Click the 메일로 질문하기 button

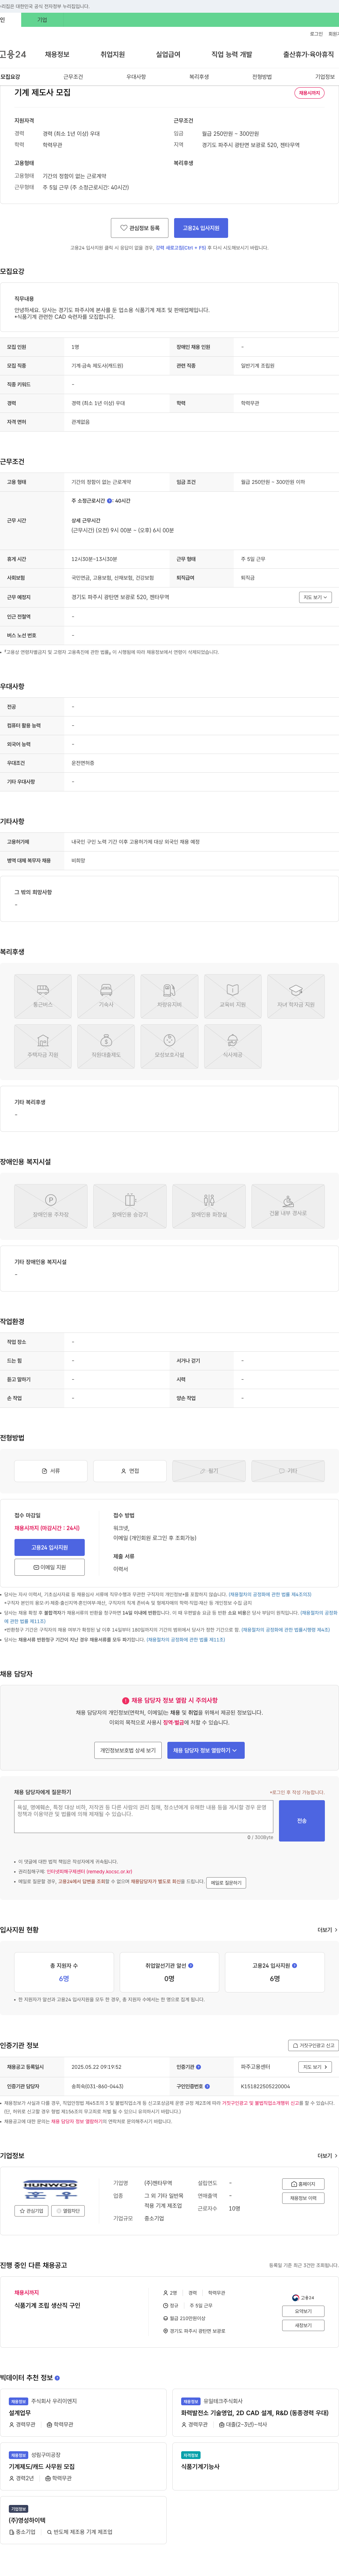pyautogui.click(x=226, y=1882)
